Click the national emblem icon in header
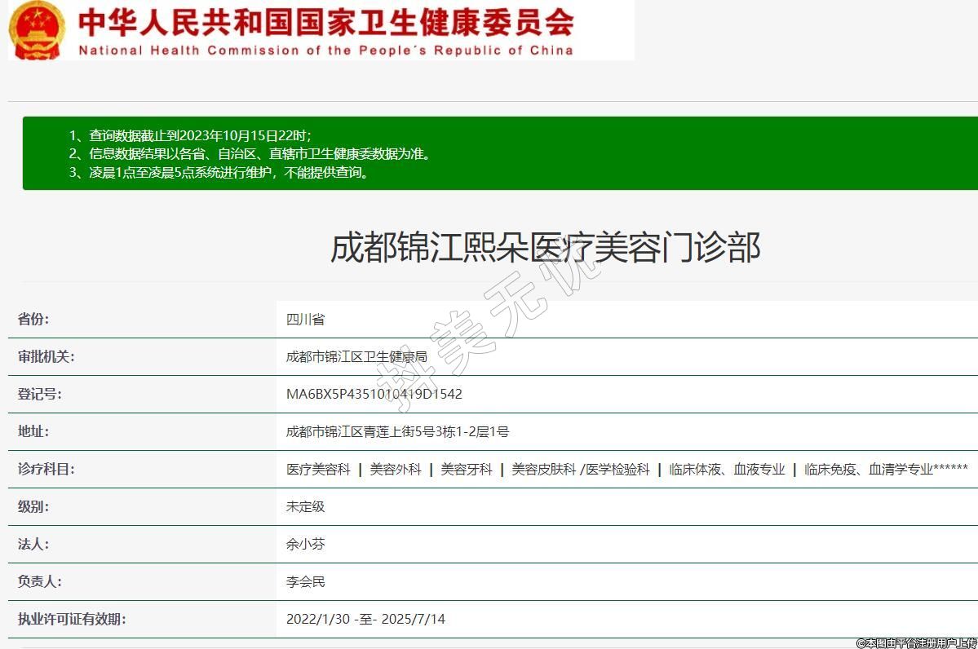The width and height of the screenshot is (978, 649). click(x=36, y=29)
